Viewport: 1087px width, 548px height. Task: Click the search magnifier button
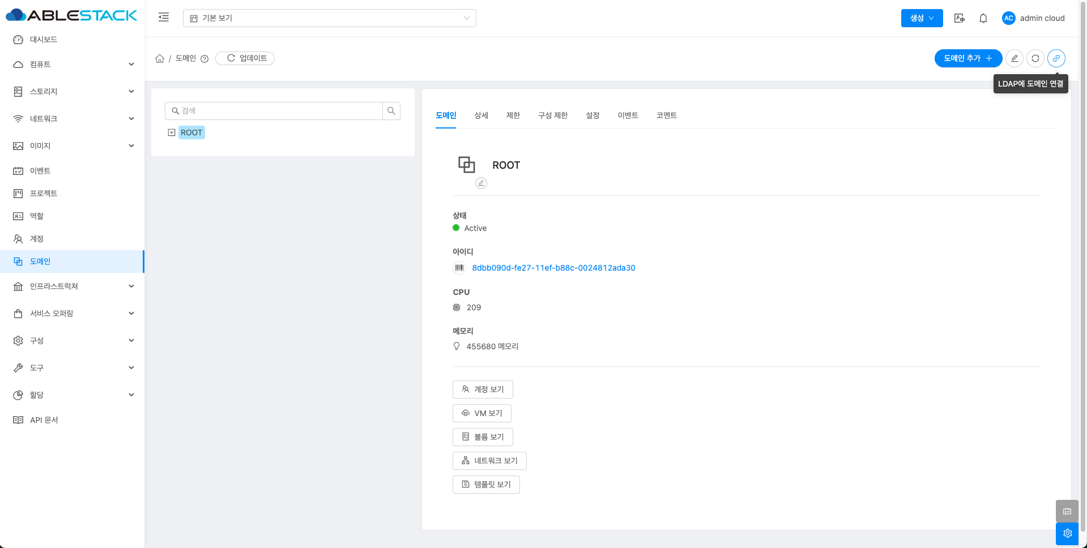click(x=391, y=111)
